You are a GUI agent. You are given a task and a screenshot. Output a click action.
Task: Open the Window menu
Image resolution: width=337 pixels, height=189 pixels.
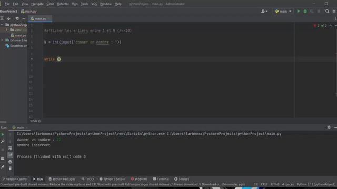(106, 4)
